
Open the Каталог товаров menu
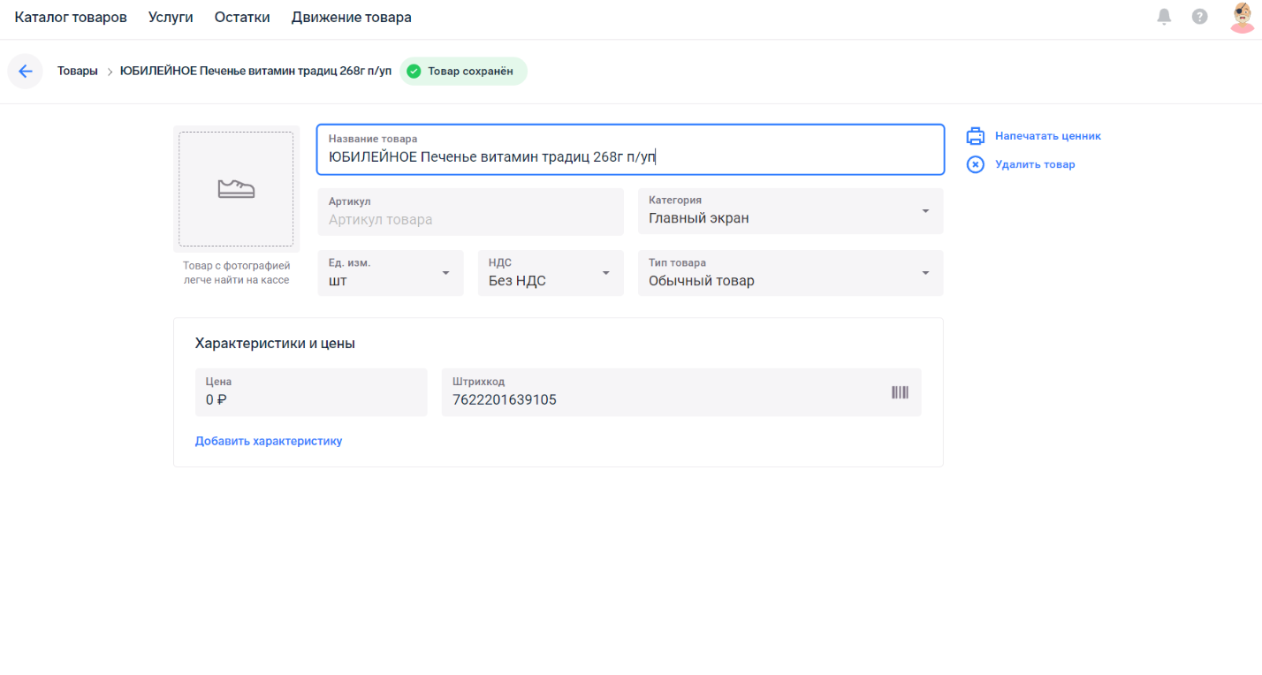click(71, 18)
